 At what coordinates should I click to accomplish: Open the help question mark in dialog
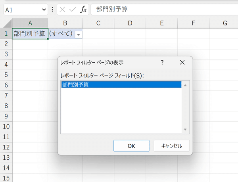point(162,62)
